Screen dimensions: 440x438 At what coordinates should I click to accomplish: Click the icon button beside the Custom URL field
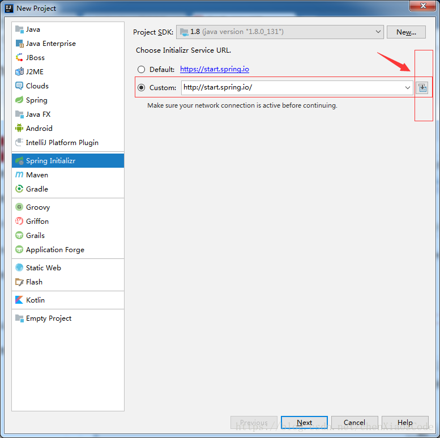pyautogui.click(x=422, y=88)
